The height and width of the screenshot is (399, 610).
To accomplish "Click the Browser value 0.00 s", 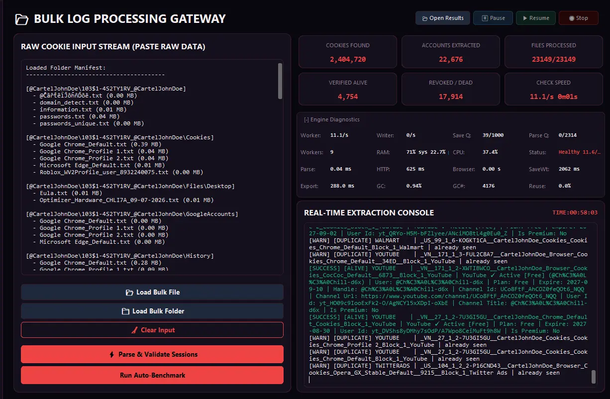I will click(x=491, y=169).
